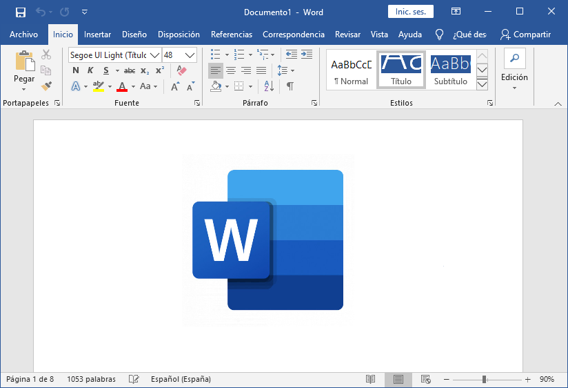This screenshot has width=568, height=388.
Task: Open the Revisar tab
Action: (x=347, y=35)
